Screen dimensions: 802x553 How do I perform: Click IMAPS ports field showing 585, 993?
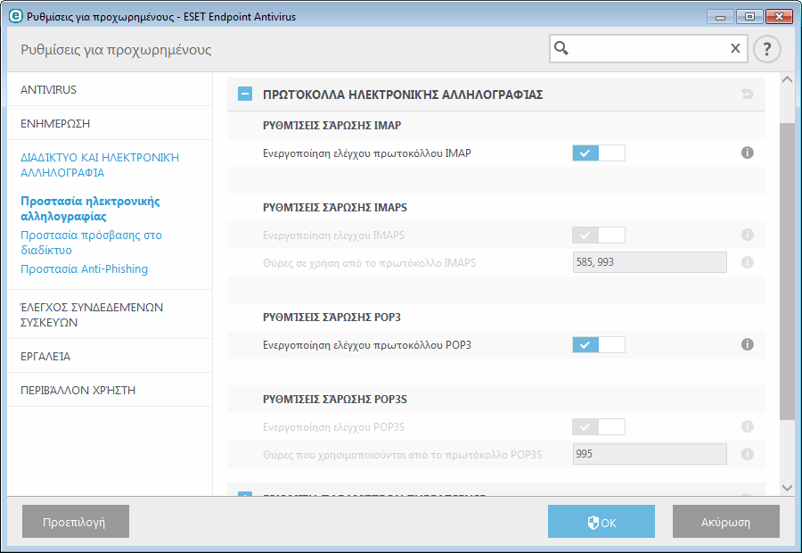click(x=650, y=262)
